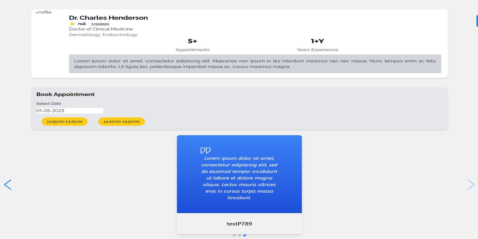Click the Dermatology, Endocrinology specialty text
This screenshot has width=478, height=239.
point(103,35)
